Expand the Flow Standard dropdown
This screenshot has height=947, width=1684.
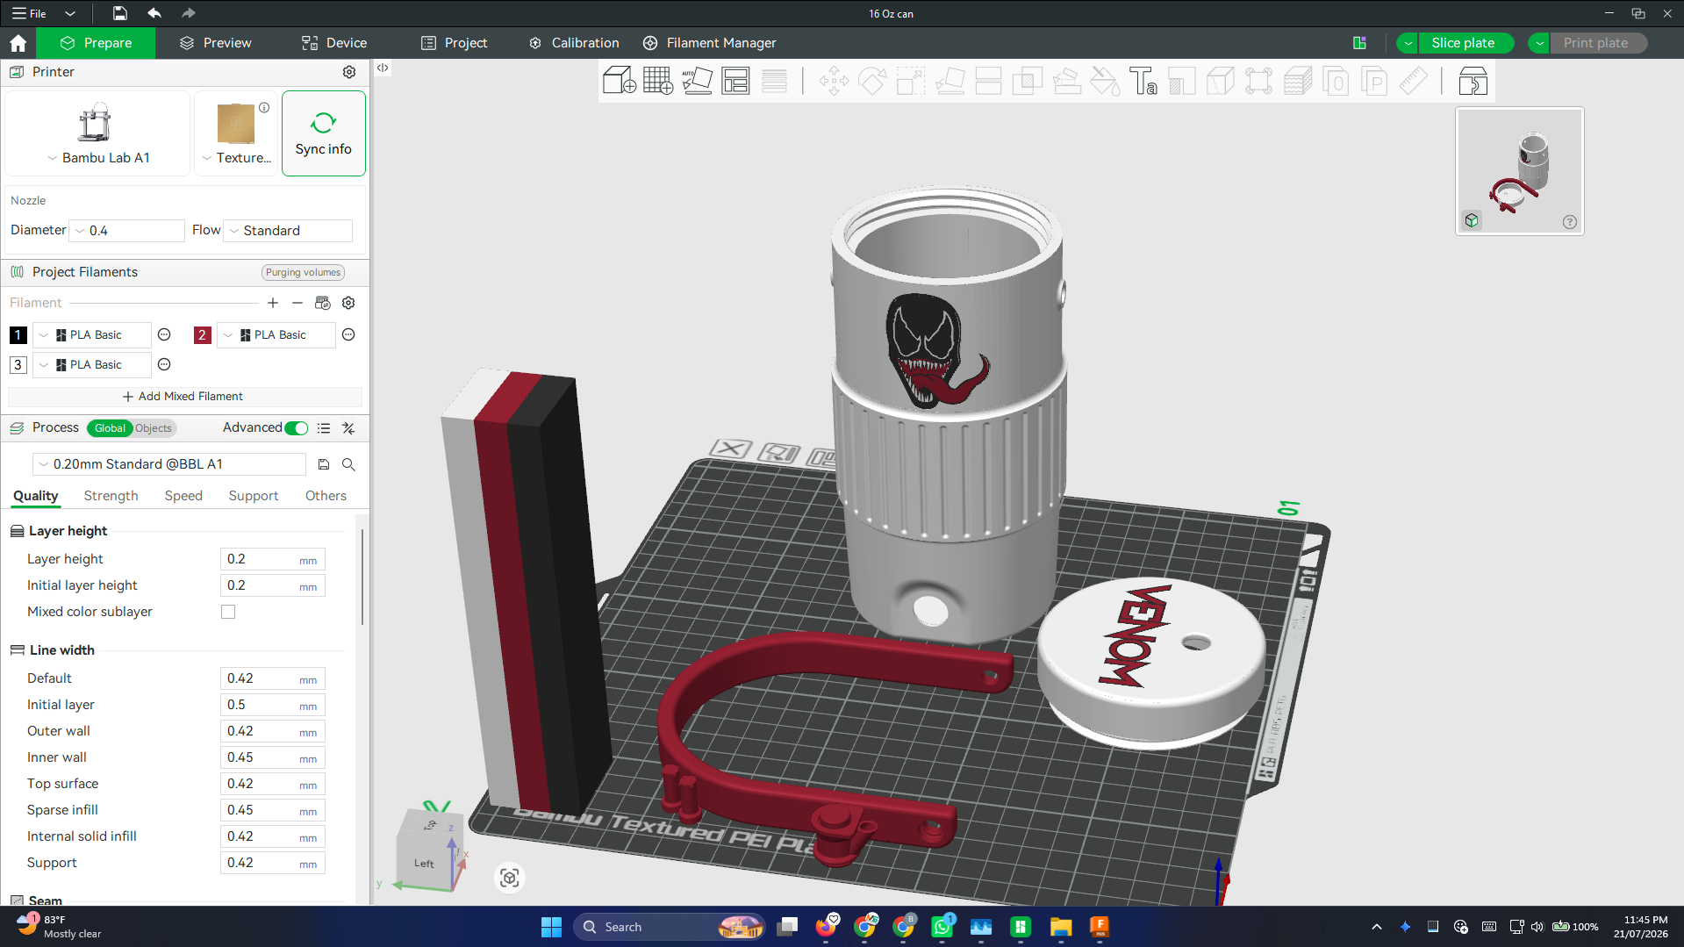288,231
